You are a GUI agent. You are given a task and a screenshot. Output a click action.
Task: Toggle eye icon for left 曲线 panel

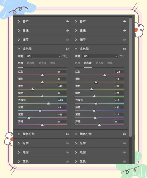67,31
